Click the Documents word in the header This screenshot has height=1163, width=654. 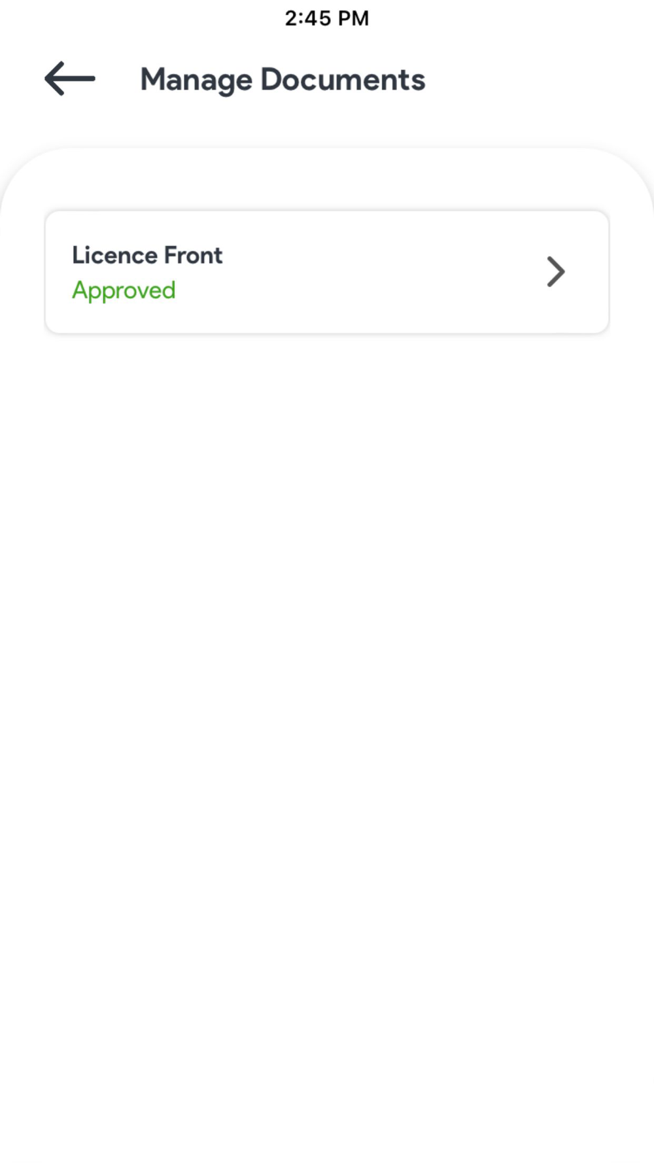click(343, 79)
